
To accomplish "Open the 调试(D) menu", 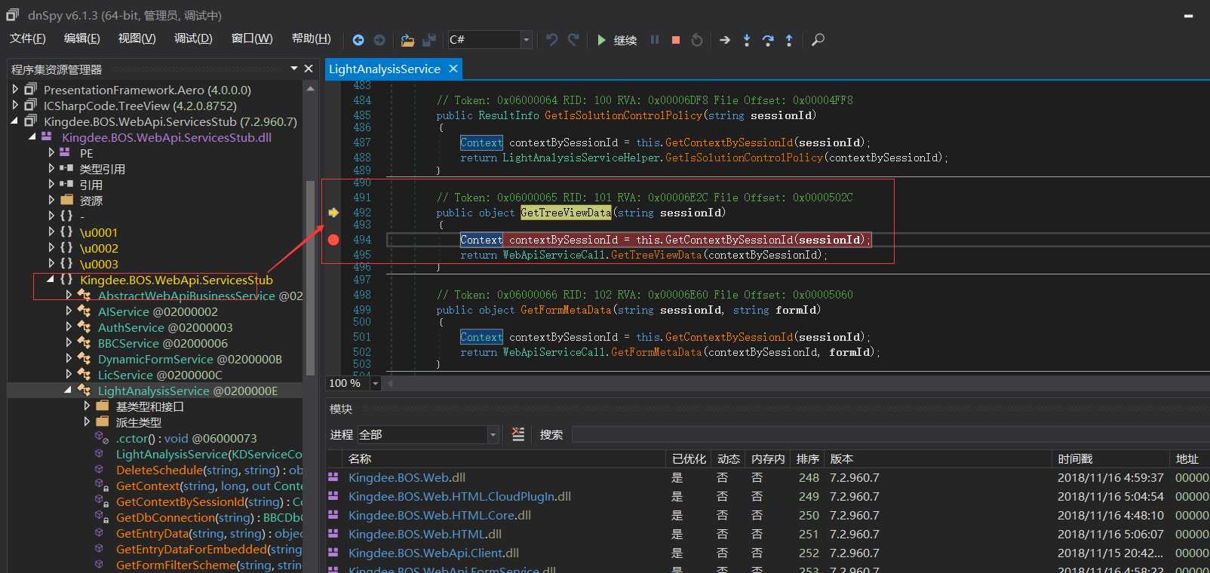I will tap(193, 38).
